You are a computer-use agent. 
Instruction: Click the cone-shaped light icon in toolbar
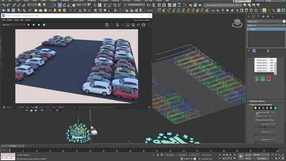tap(55, 10)
